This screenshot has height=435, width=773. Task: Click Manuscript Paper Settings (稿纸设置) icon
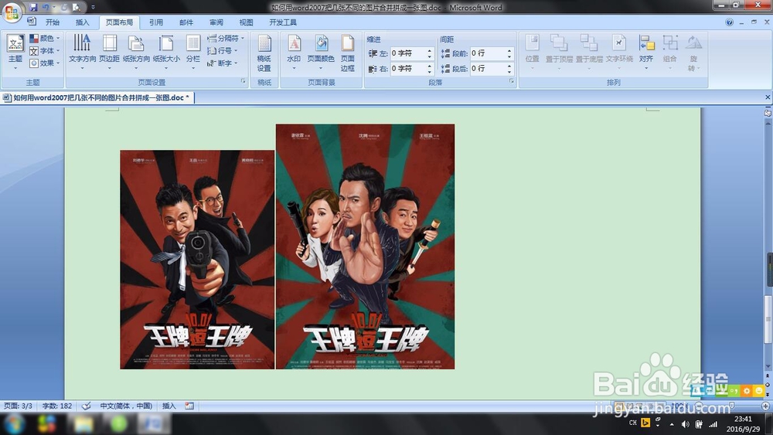pyautogui.click(x=264, y=53)
